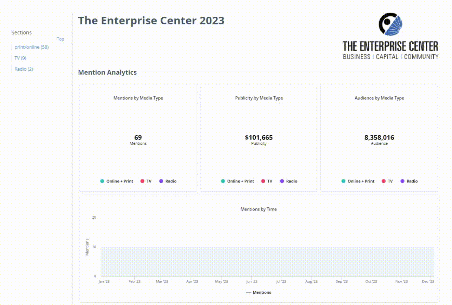Click the purple Radio dot in the Publicity legend
Screen dimensions: 452x305
(282, 181)
